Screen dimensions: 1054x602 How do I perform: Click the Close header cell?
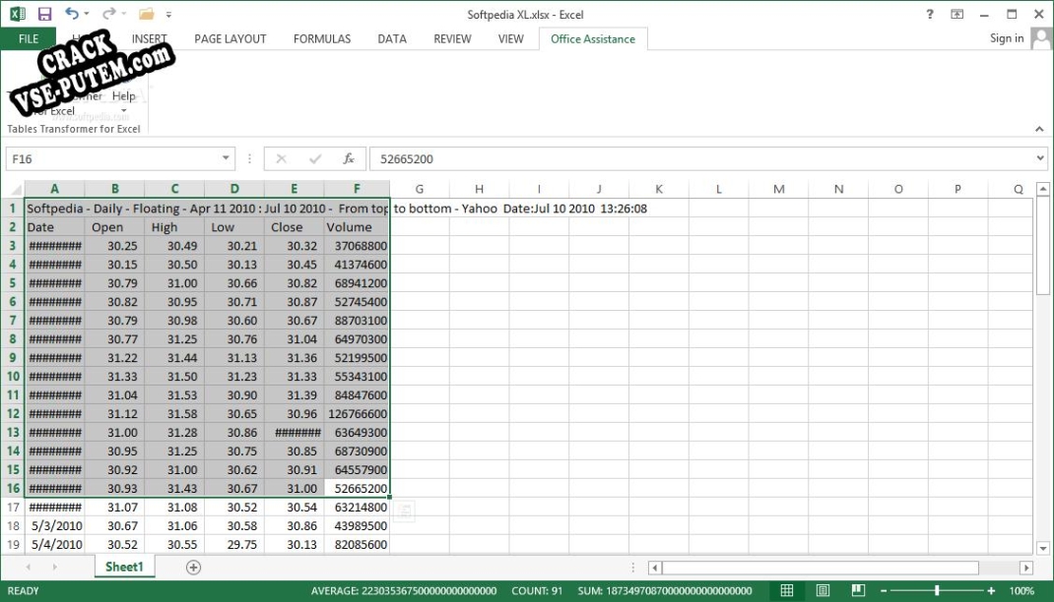[294, 227]
